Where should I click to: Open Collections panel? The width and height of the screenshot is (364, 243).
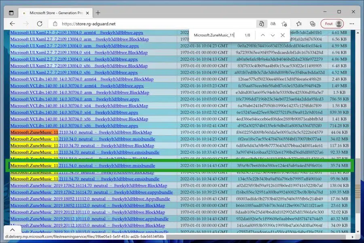[313, 24]
